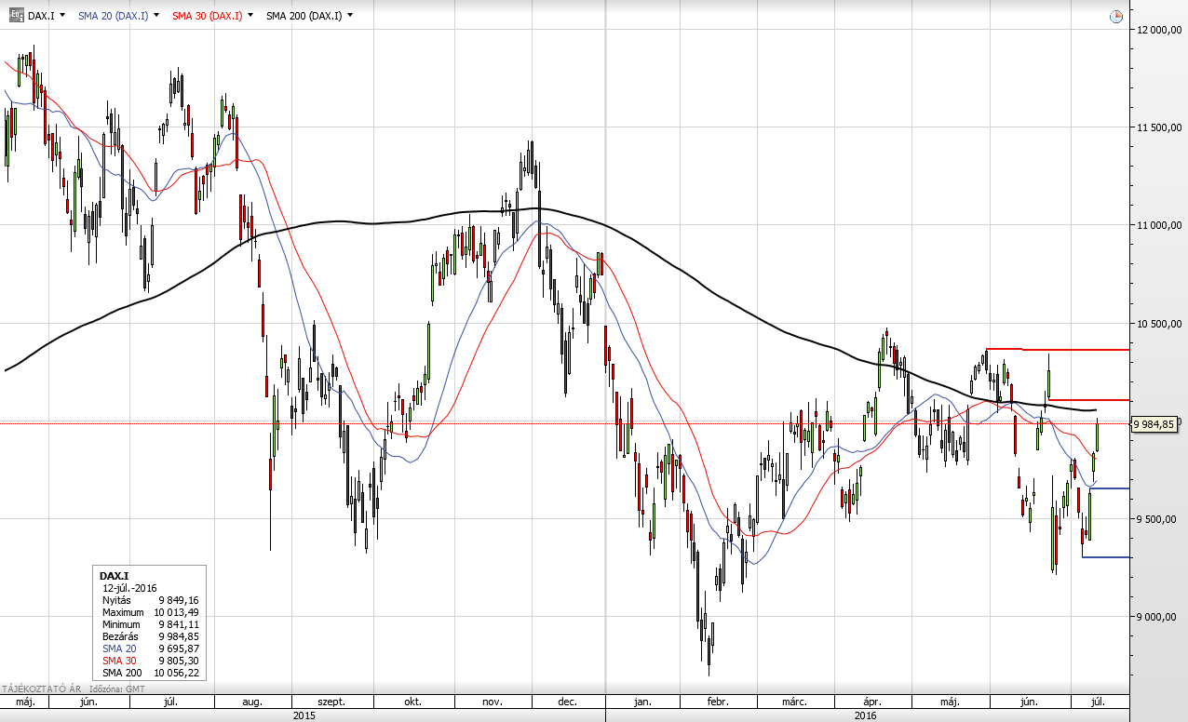The height and width of the screenshot is (722, 1188).
Task: Click the date 12-júl.-2016 in info box
Action: (129, 588)
